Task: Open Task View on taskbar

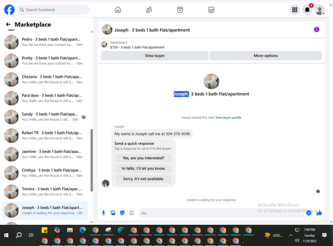Action: (31, 235)
